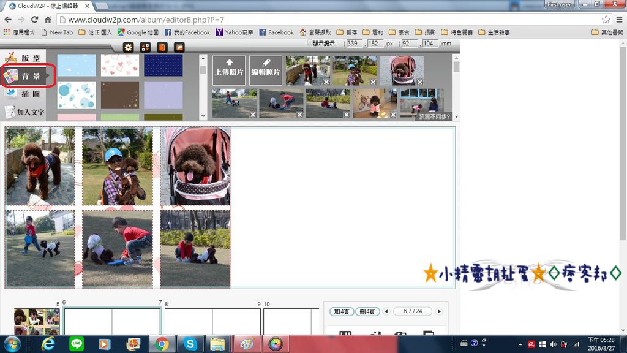Screen dimensions: 627x353
Task: Open the 插圖 (illustration) tab
Action: tap(23, 94)
